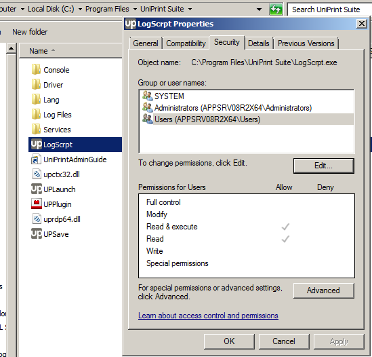Click the Edit... permissions button
This screenshot has height=357, width=372.
(324, 166)
